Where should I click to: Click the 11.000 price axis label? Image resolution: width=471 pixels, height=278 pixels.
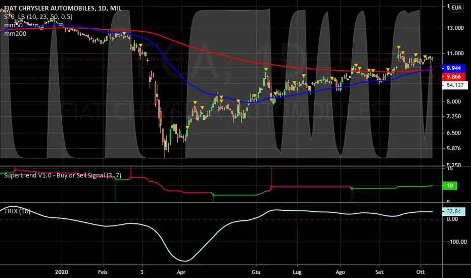coord(455,54)
